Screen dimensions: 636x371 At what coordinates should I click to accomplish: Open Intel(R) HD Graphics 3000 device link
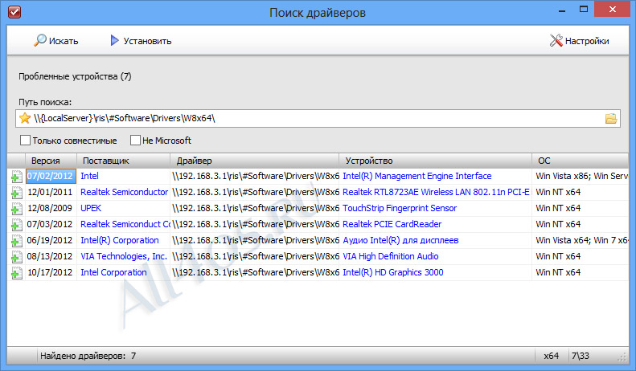click(x=393, y=272)
